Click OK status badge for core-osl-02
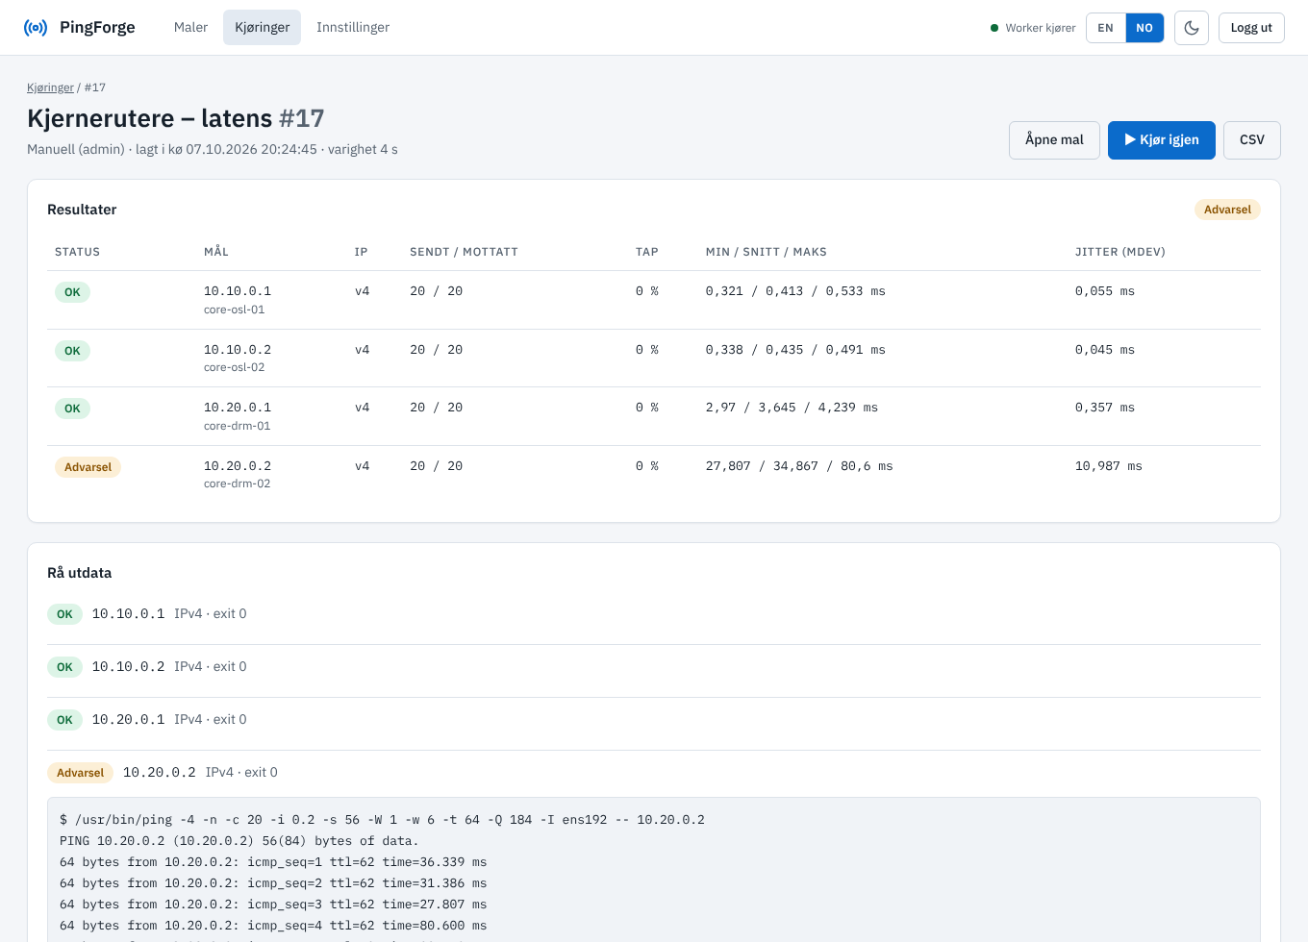Screen dimensions: 1308x942 pos(72,351)
